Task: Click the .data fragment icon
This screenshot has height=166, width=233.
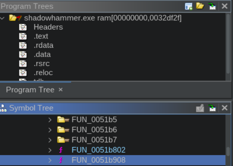Action: [x=23, y=54]
